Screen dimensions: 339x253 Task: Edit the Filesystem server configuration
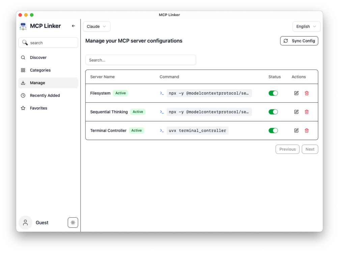[x=296, y=93]
